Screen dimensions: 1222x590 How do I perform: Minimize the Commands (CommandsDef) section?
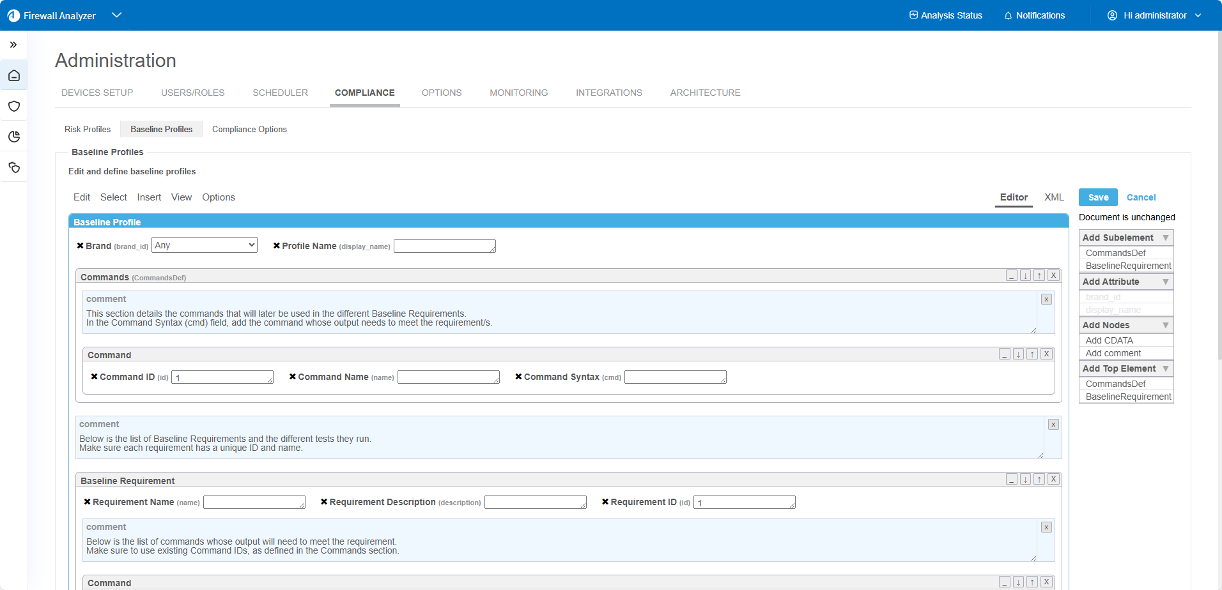coord(1011,276)
